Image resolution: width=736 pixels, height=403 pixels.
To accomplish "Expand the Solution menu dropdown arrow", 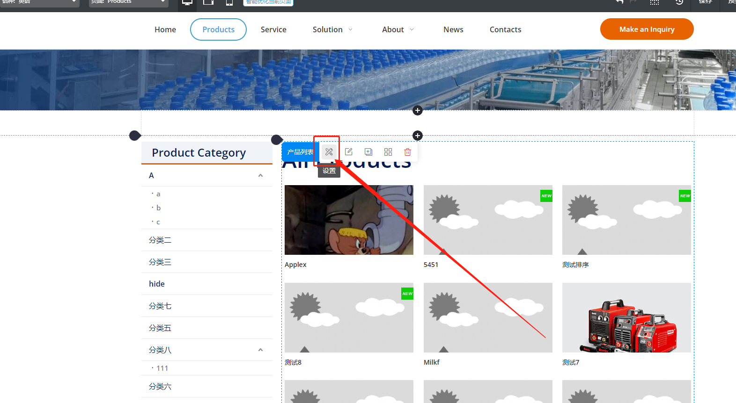I will click(350, 30).
